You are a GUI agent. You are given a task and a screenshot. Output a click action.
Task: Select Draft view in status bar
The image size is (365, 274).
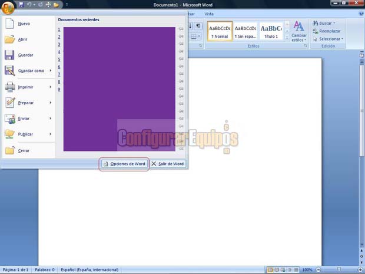coord(296,270)
